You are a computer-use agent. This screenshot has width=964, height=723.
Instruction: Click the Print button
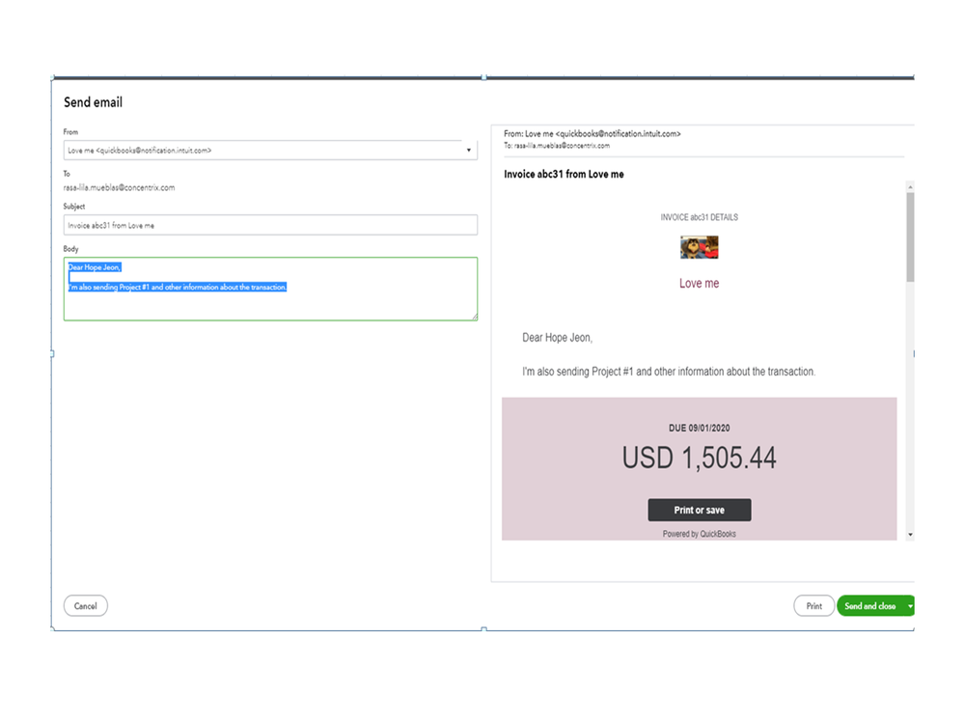[813, 605]
